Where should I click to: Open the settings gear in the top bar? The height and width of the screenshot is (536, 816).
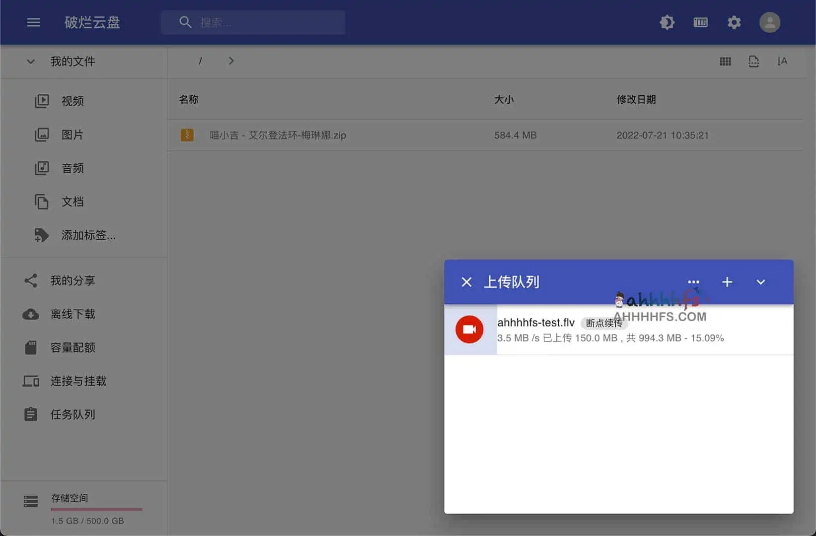[x=734, y=22]
